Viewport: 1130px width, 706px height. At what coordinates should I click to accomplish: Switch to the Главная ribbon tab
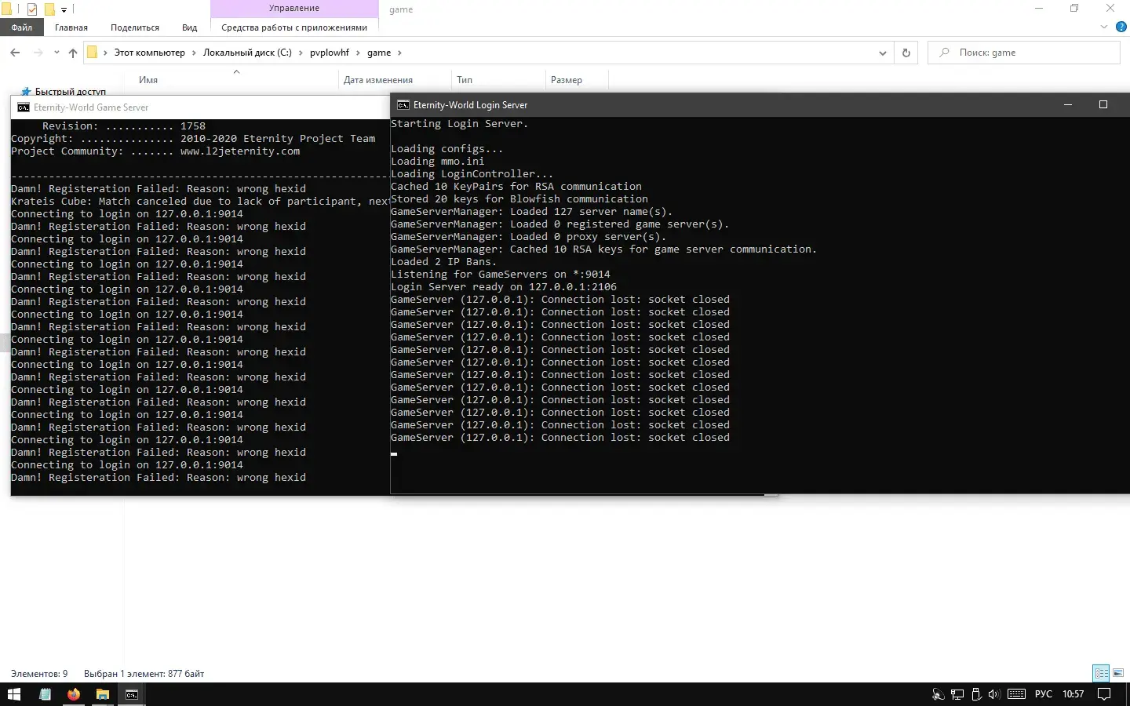71,27
